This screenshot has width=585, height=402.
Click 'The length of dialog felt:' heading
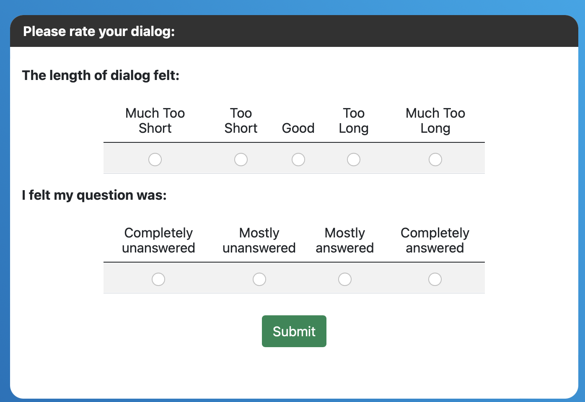click(101, 75)
